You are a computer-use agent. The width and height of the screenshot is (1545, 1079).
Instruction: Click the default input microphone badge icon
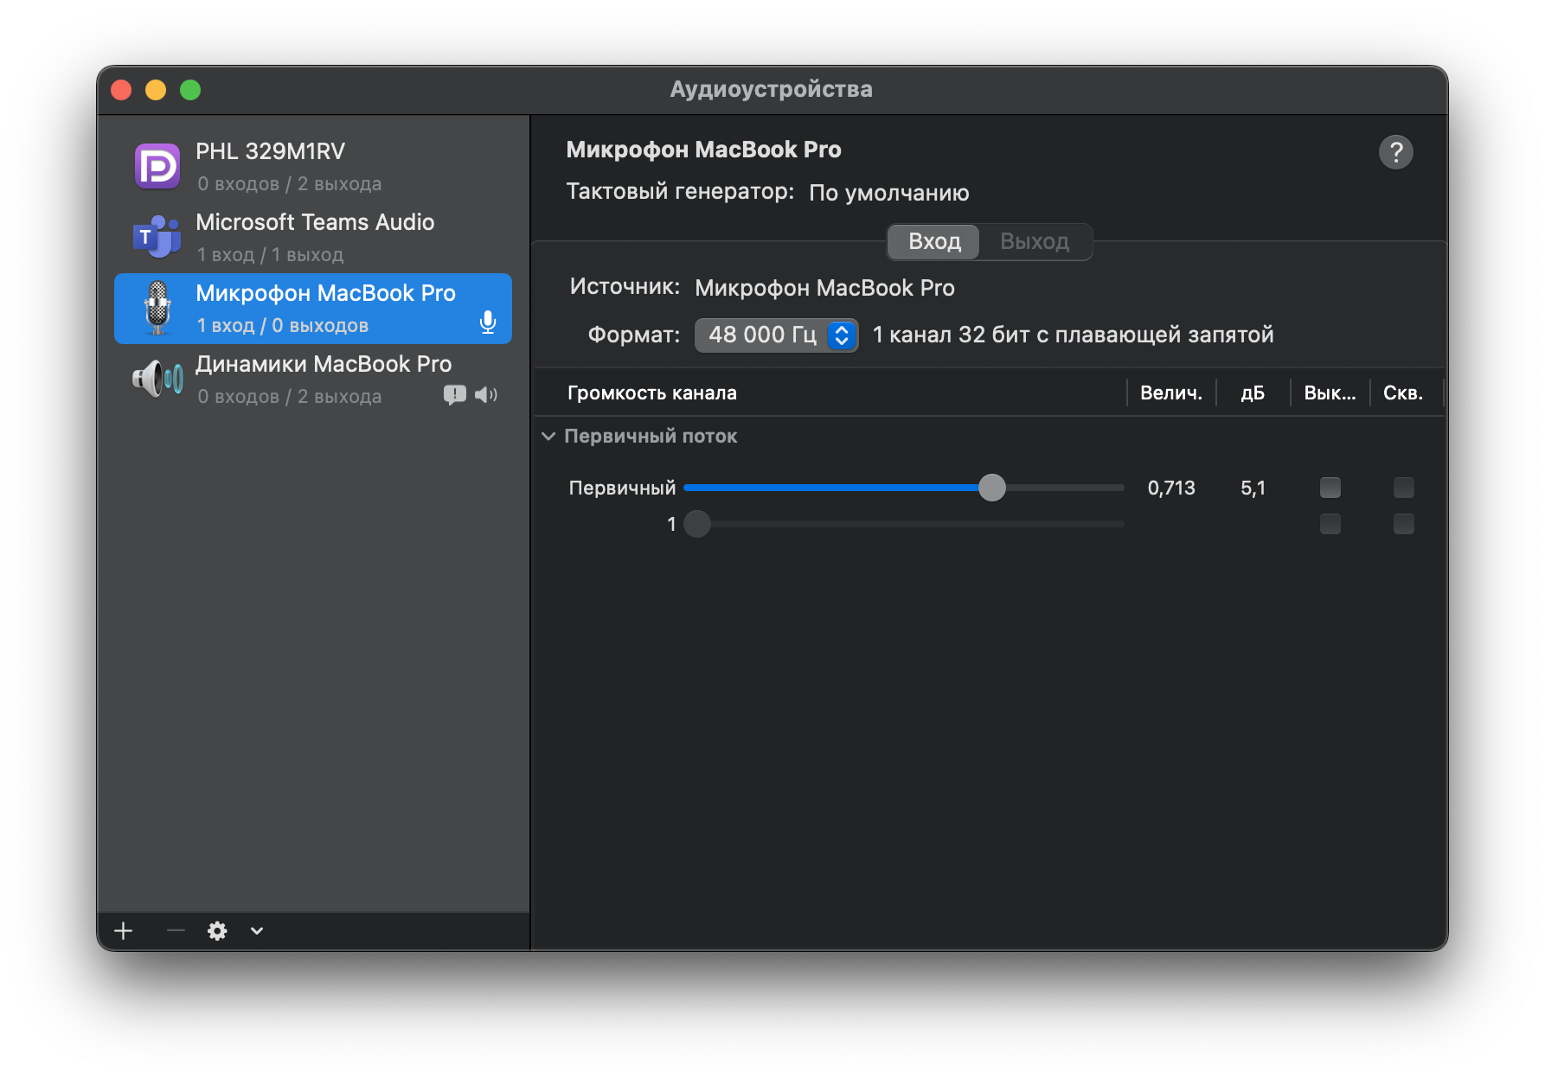(x=488, y=322)
